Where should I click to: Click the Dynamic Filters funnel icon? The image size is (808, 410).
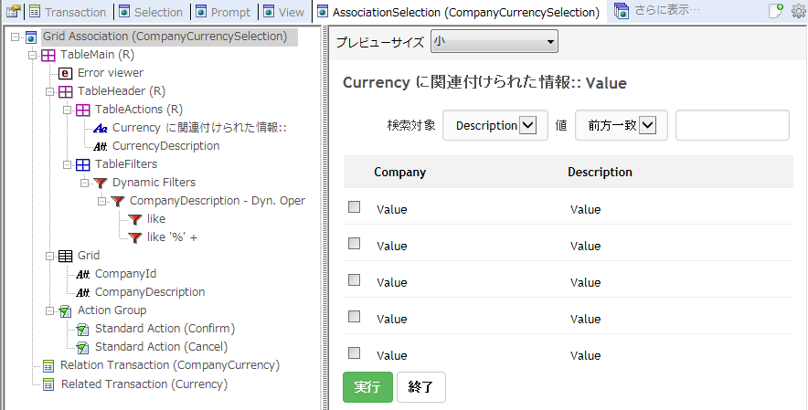101,183
